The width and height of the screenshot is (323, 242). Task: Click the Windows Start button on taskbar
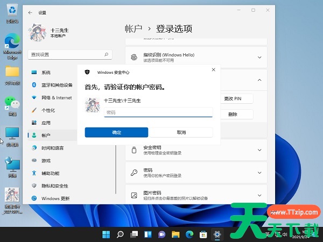pos(106,234)
